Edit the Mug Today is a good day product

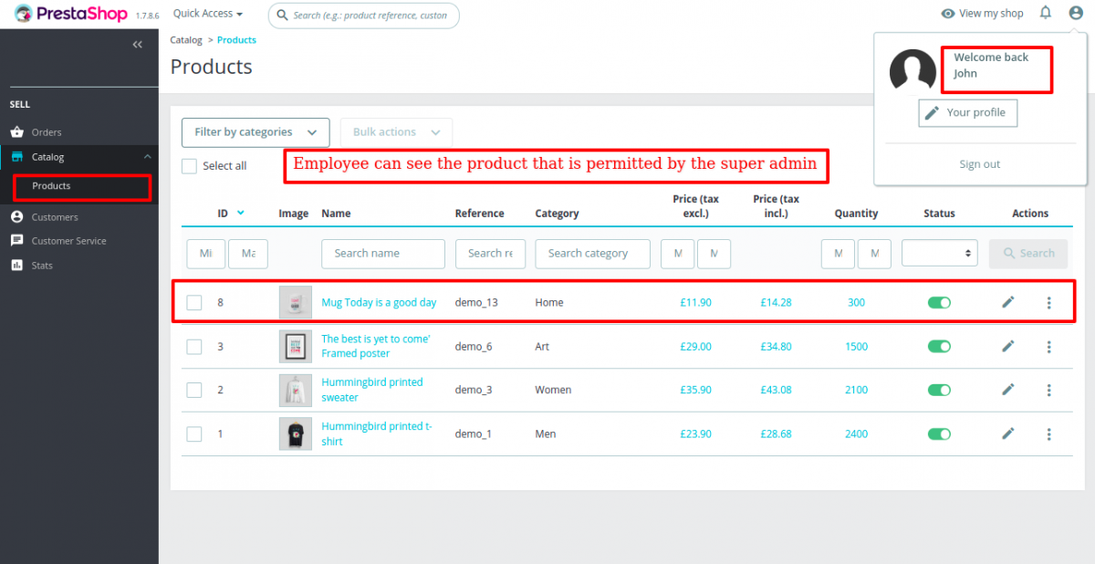pyautogui.click(x=1008, y=302)
